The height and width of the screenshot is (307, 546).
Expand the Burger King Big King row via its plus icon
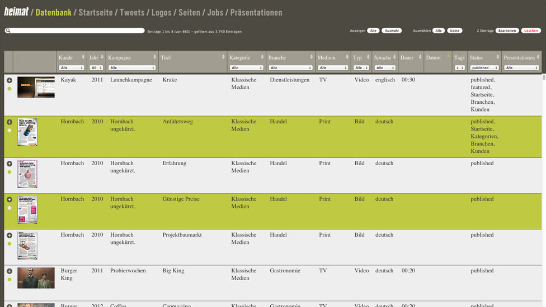10,271
